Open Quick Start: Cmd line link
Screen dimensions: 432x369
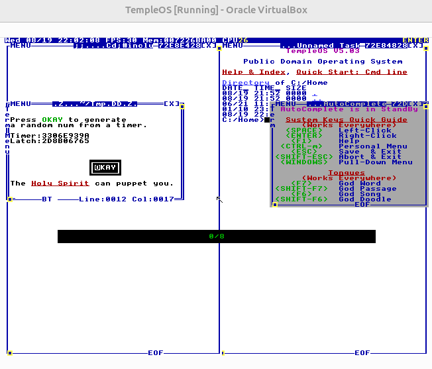click(x=352, y=72)
